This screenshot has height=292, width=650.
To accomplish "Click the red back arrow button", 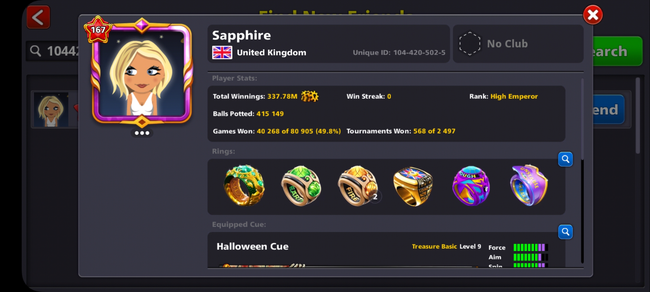I will 38,17.
